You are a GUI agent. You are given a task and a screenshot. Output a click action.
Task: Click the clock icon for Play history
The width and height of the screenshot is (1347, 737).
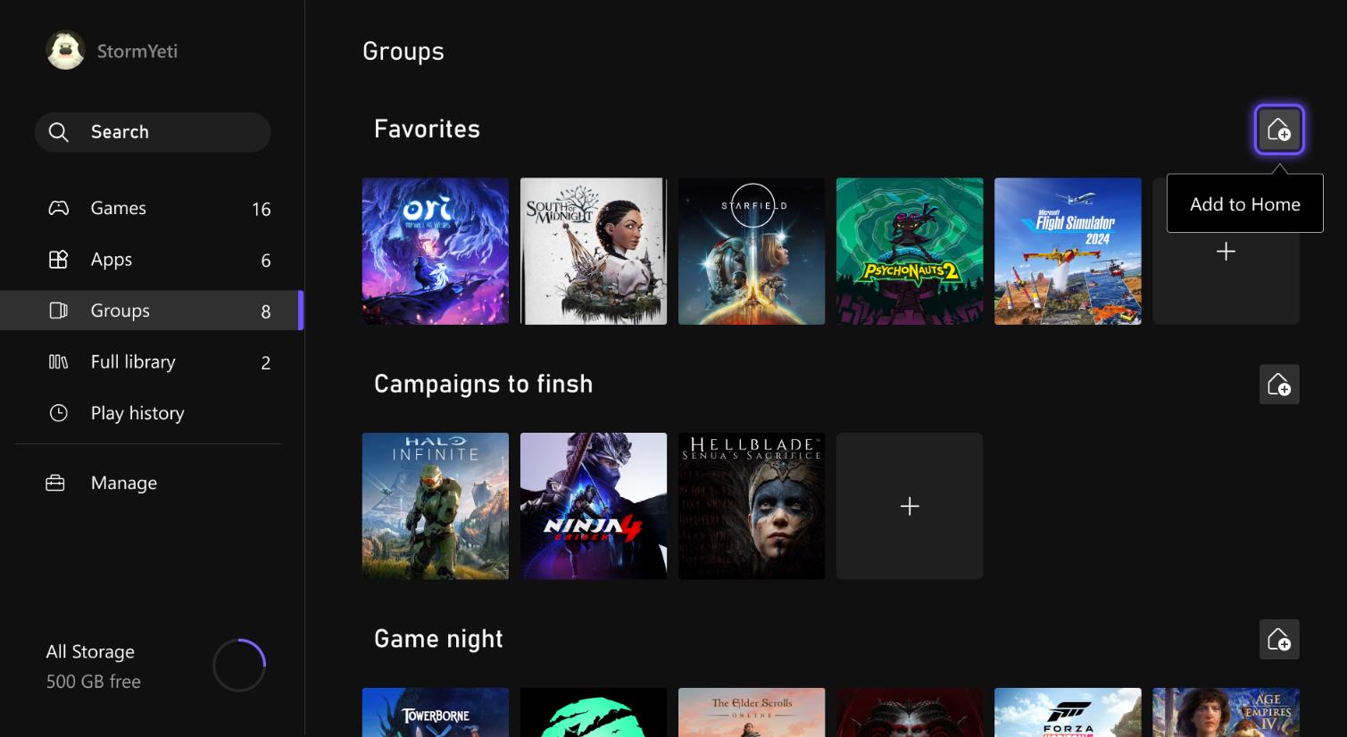(58, 413)
